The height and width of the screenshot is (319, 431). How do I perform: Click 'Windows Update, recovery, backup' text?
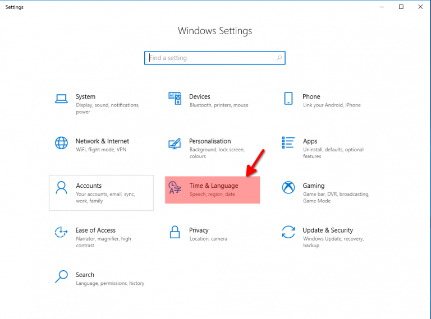click(x=333, y=242)
